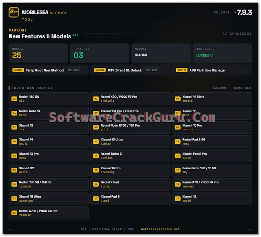Viewport: 261px width, 237px height.
Task: Click the haotian codename text
Action: click(x=188, y=129)
